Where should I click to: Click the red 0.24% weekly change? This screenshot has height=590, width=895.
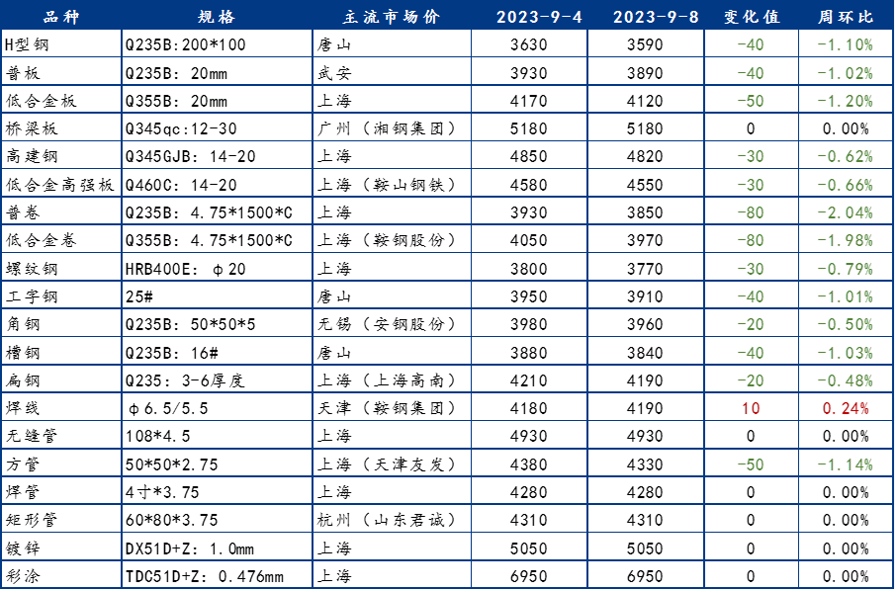[846, 408]
